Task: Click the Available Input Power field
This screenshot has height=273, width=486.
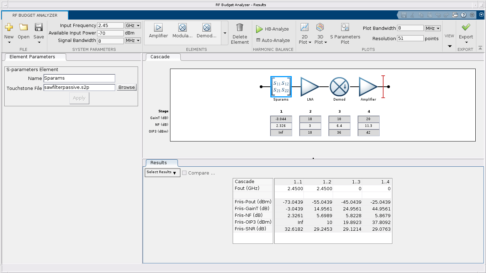Action: 110,33
